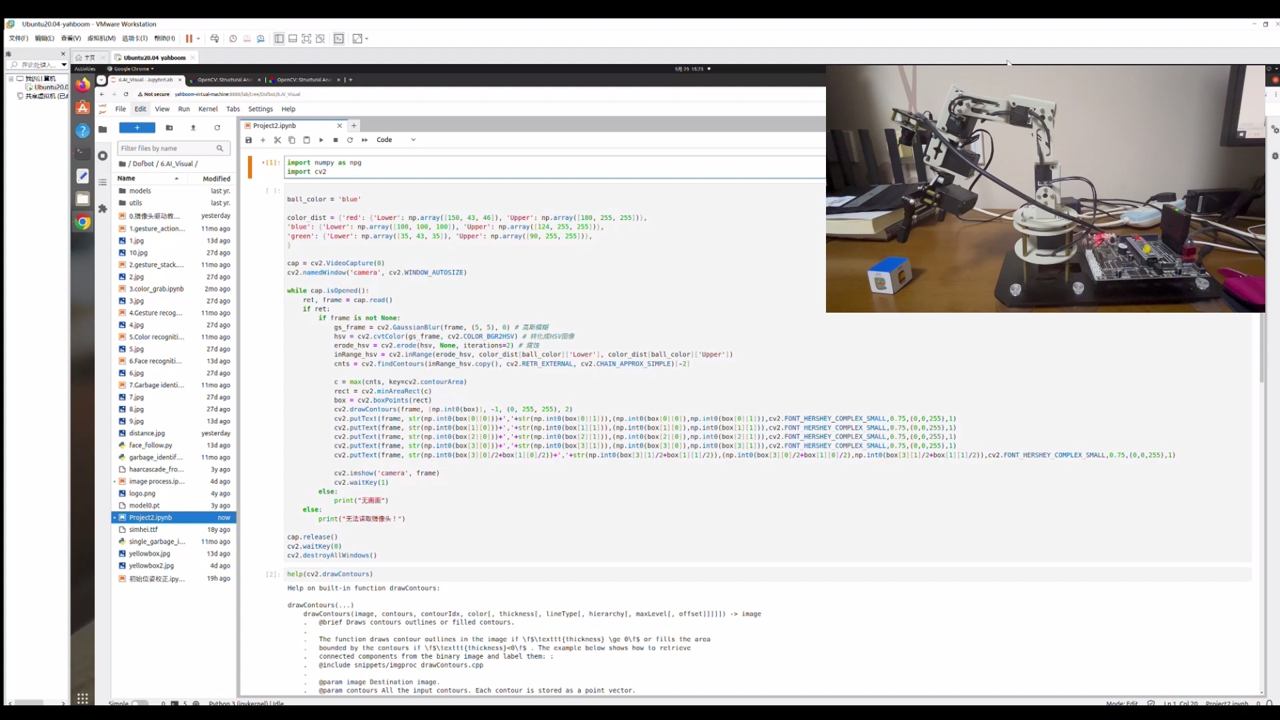Screen dimensions: 1280x720
Task: Refresh the file browser list
Action: point(217,128)
